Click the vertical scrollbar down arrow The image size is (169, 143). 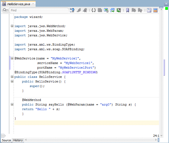tap(161, 136)
